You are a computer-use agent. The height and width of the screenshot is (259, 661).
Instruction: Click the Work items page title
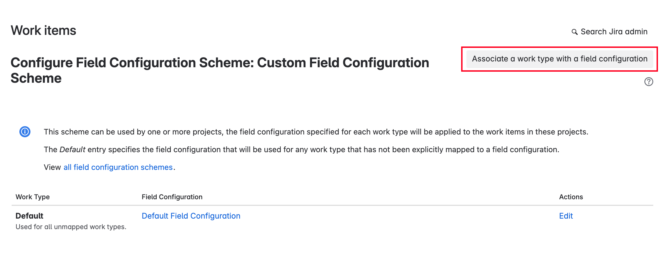(43, 30)
